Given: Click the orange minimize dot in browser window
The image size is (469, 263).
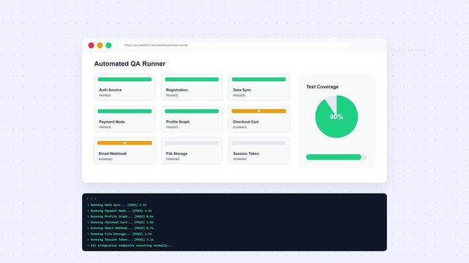Looking at the screenshot, I should 100,45.
